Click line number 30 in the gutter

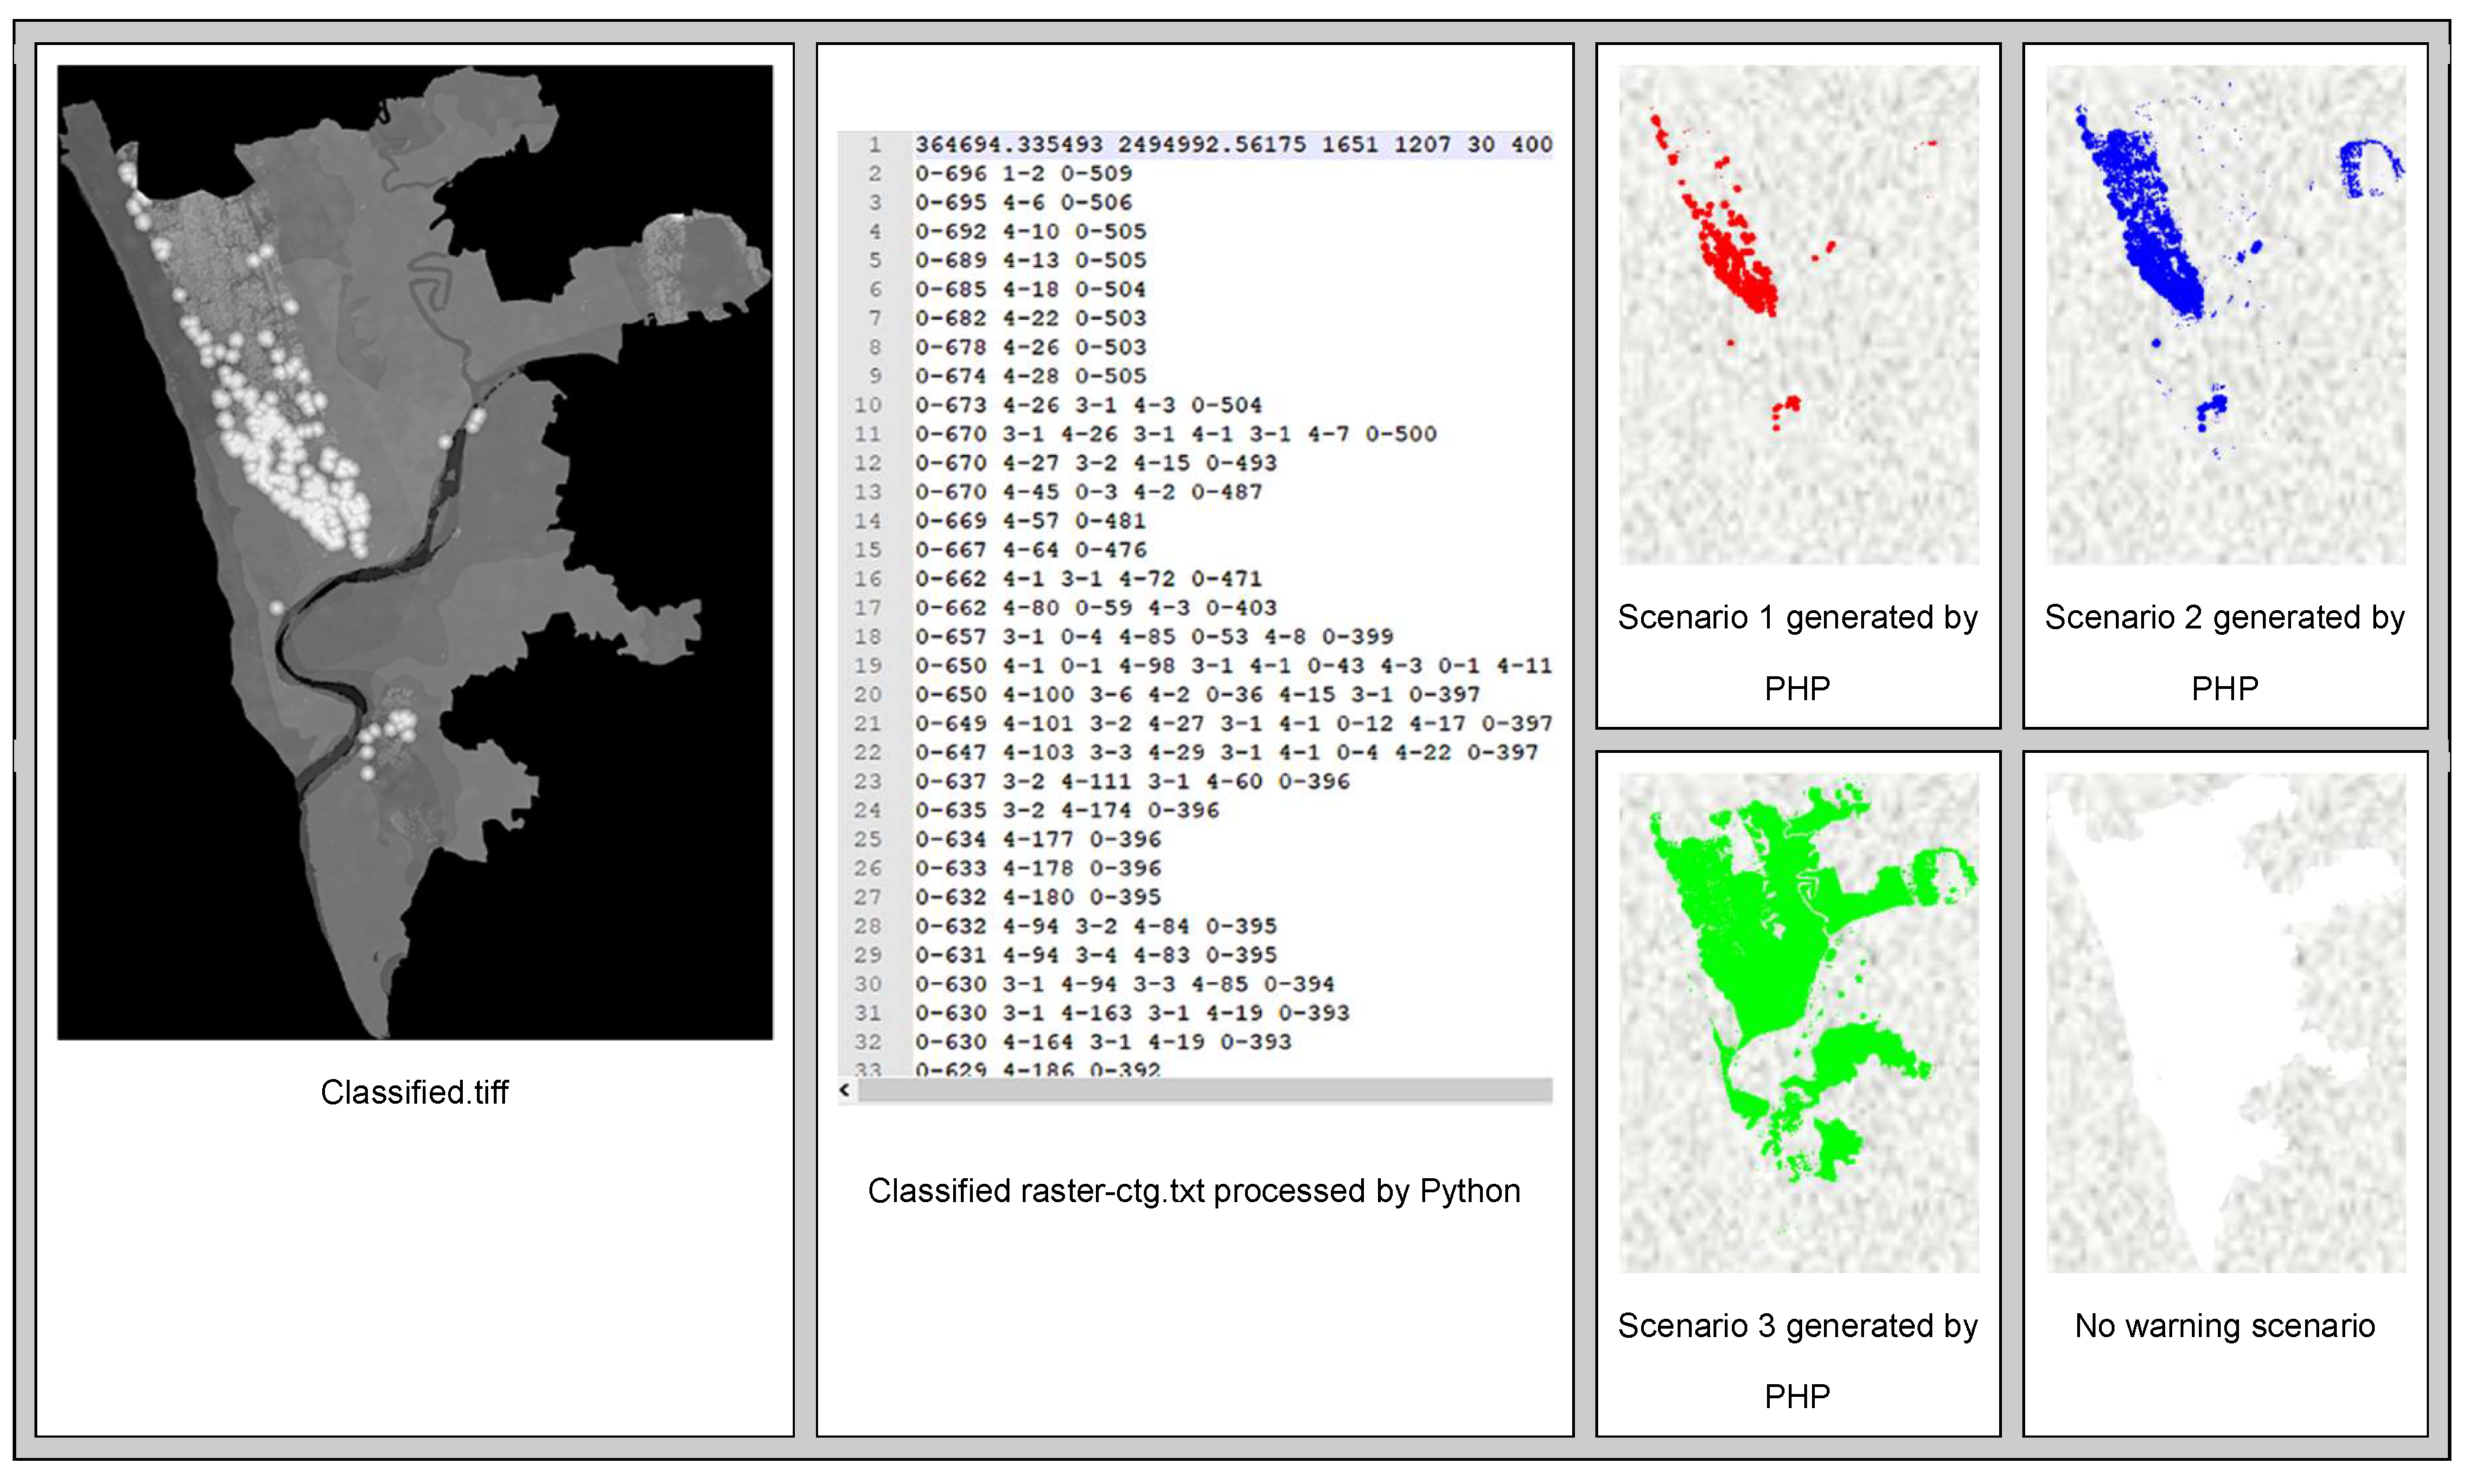click(867, 984)
